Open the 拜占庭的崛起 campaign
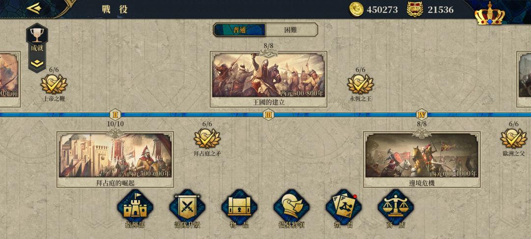This screenshot has height=239, width=531. point(115,159)
